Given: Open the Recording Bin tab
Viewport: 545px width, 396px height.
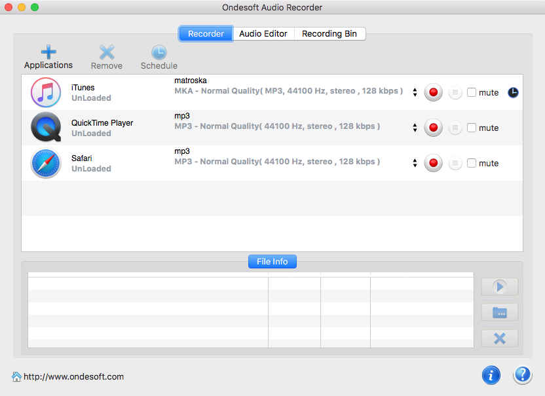Looking at the screenshot, I should tap(329, 34).
